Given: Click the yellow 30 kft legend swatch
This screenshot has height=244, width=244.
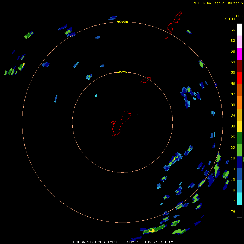Looking at the screenshot, I should coord(239,126).
